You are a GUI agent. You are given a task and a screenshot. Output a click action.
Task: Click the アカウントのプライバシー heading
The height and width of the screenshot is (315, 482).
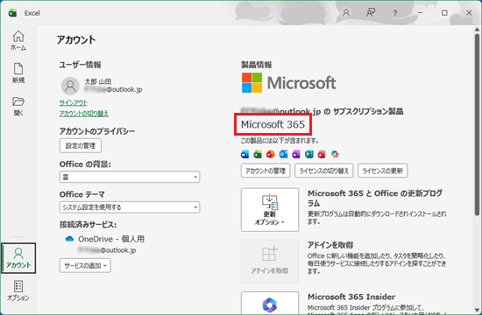(97, 131)
